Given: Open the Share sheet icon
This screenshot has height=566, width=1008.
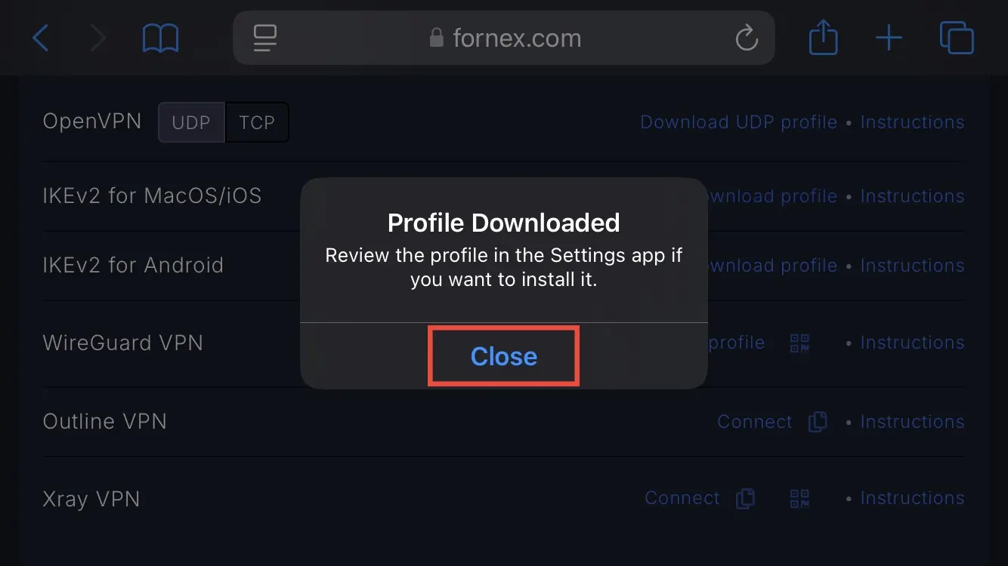Looking at the screenshot, I should pyautogui.click(x=824, y=37).
